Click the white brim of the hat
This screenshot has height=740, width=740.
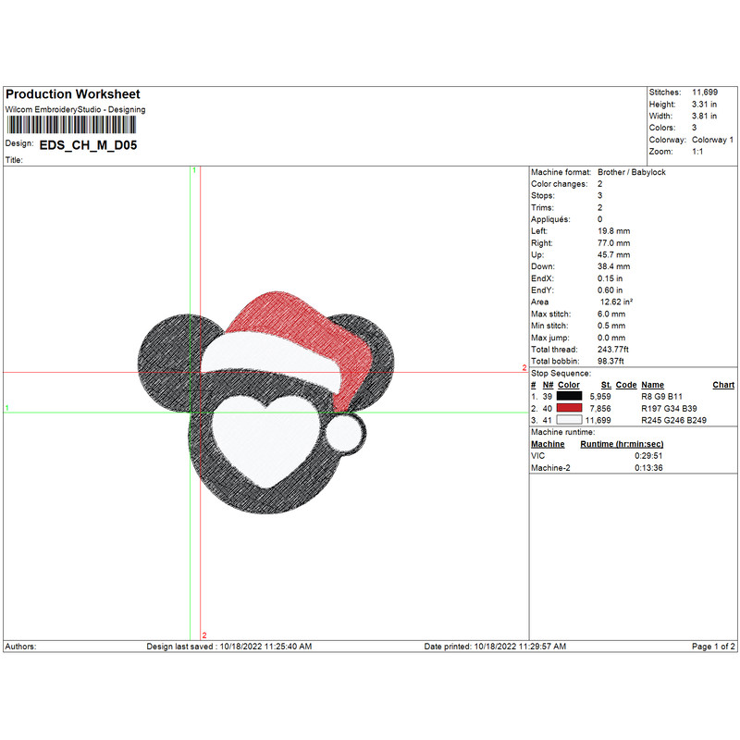coord(268,354)
